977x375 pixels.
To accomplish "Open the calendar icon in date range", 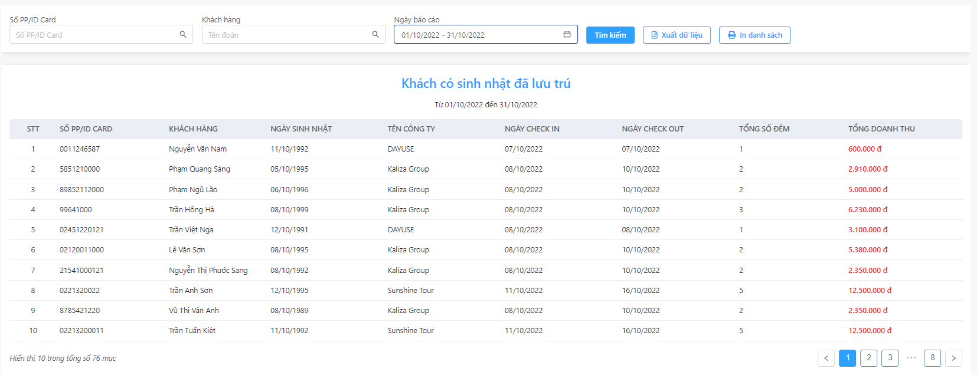I will pos(567,35).
